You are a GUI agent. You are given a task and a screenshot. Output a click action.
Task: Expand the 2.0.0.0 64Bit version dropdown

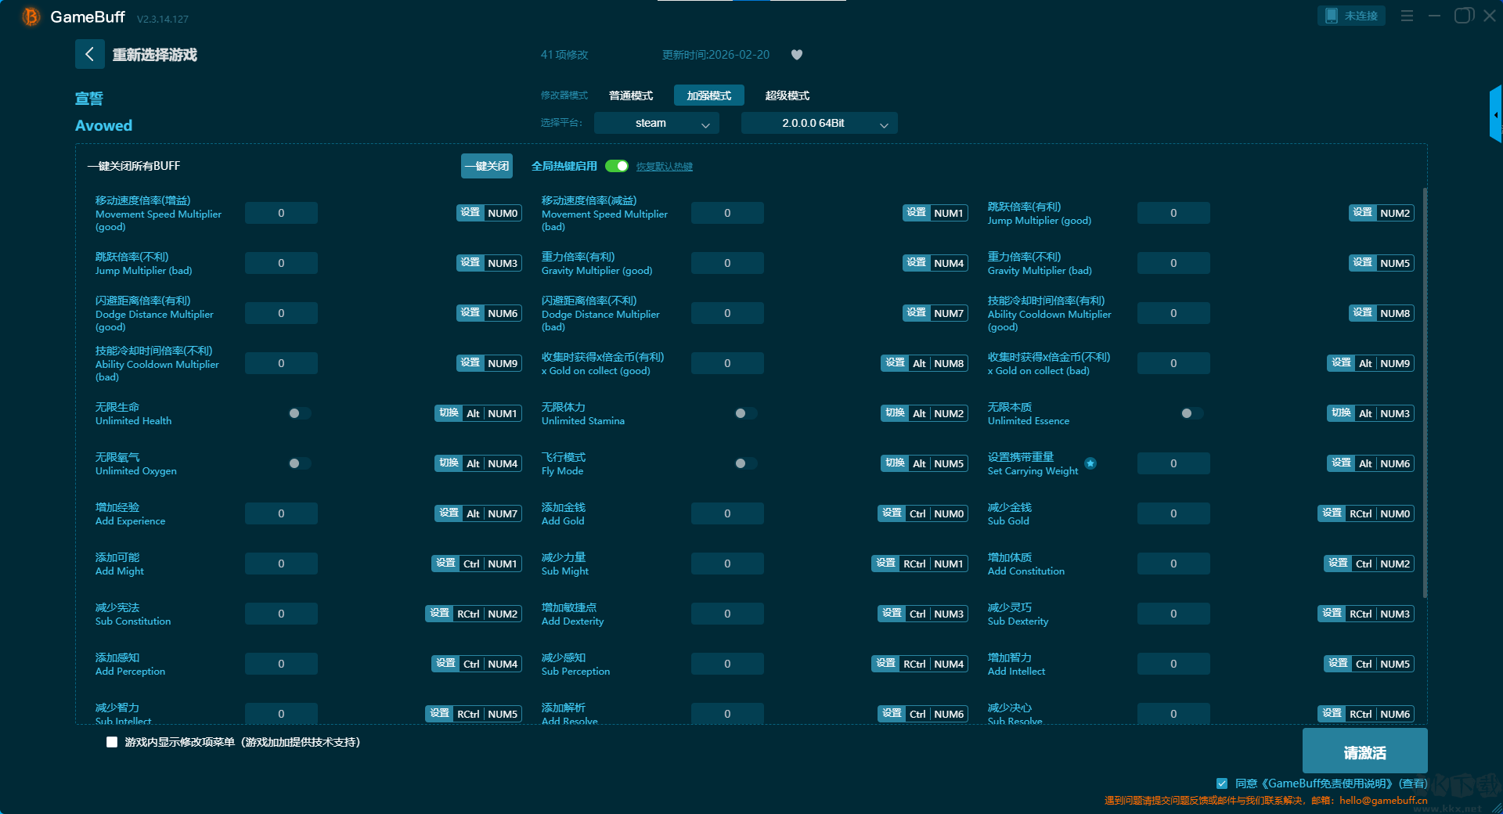pyautogui.click(x=819, y=123)
